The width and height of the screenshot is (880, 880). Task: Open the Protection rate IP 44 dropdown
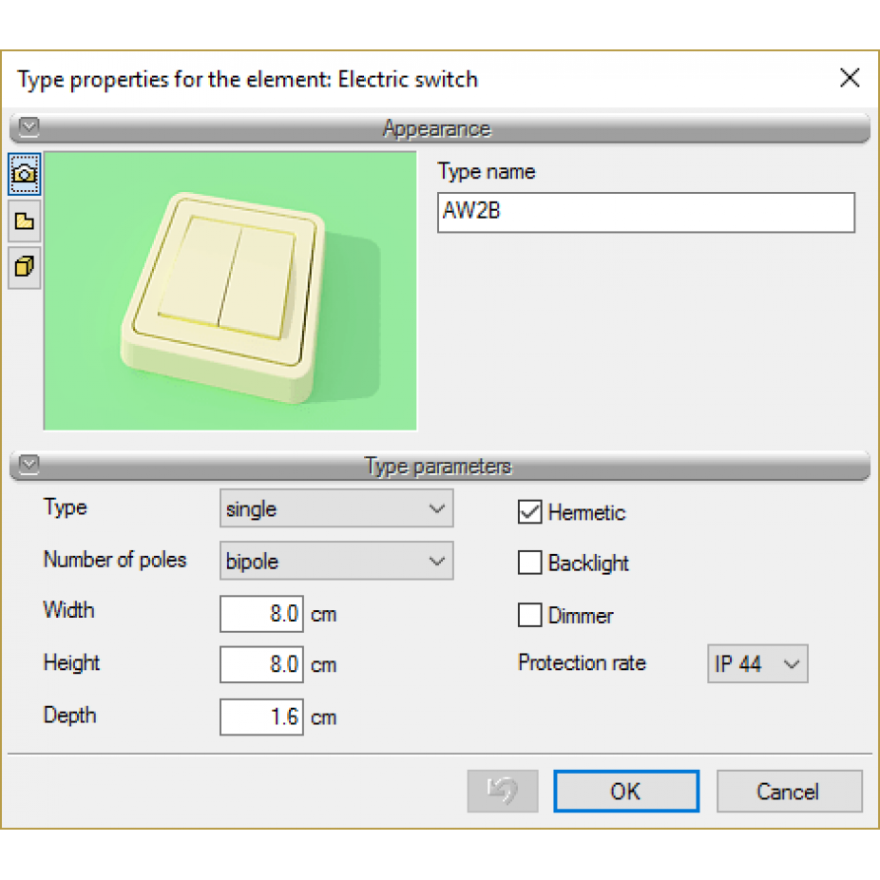[757, 663]
